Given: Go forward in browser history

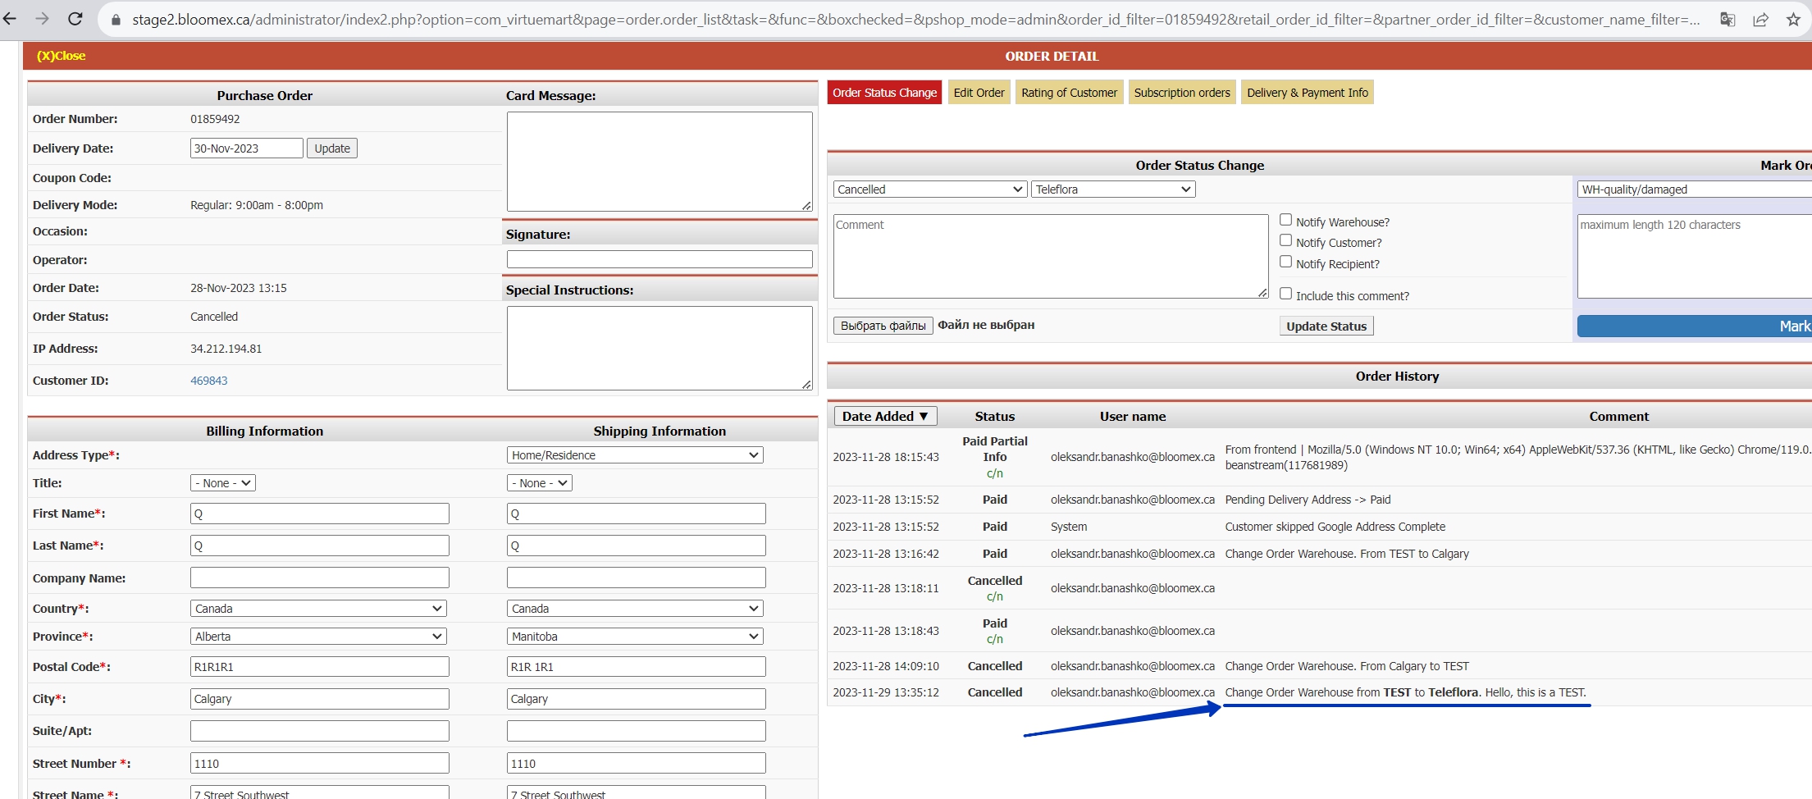Looking at the screenshot, I should 43,19.
